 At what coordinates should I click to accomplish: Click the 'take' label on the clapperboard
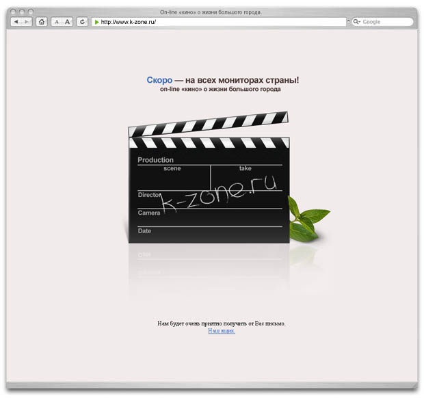(x=246, y=168)
